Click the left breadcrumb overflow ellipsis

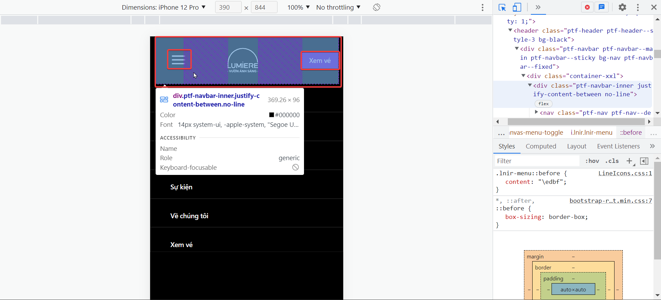[501, 133]
